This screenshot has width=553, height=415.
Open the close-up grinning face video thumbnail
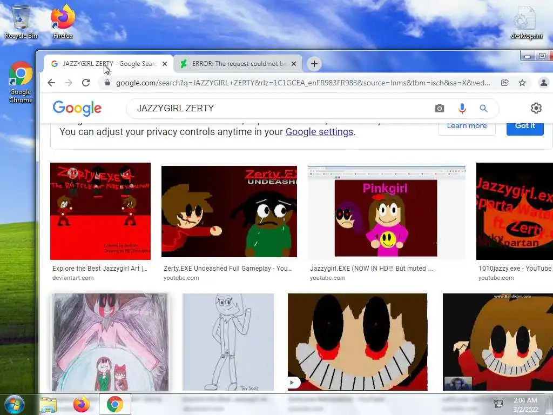coord(358,342)
